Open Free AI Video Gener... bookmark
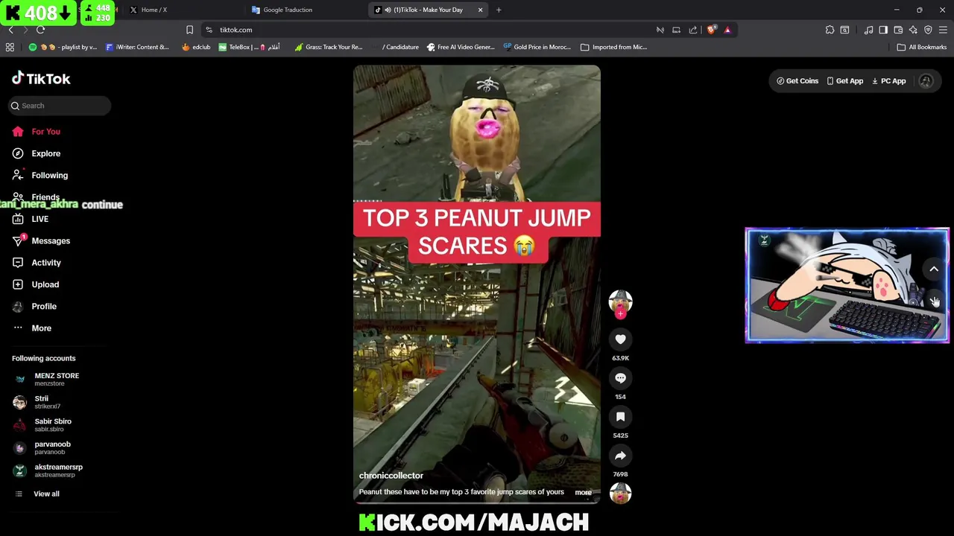 coord(461,47)
